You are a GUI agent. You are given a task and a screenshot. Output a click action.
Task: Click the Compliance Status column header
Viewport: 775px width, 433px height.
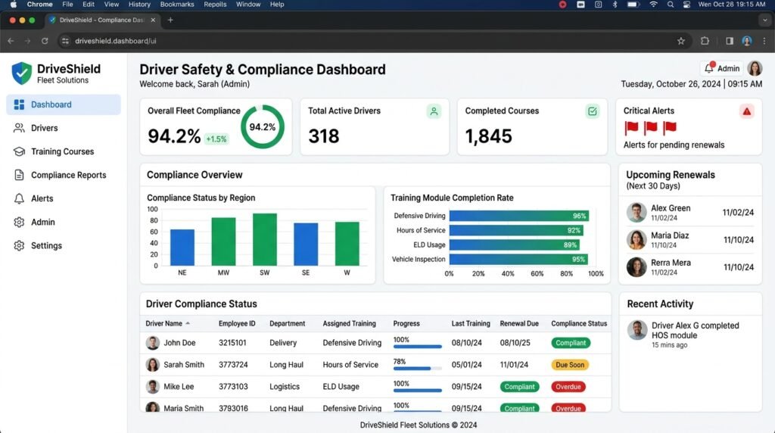point(579,324)
